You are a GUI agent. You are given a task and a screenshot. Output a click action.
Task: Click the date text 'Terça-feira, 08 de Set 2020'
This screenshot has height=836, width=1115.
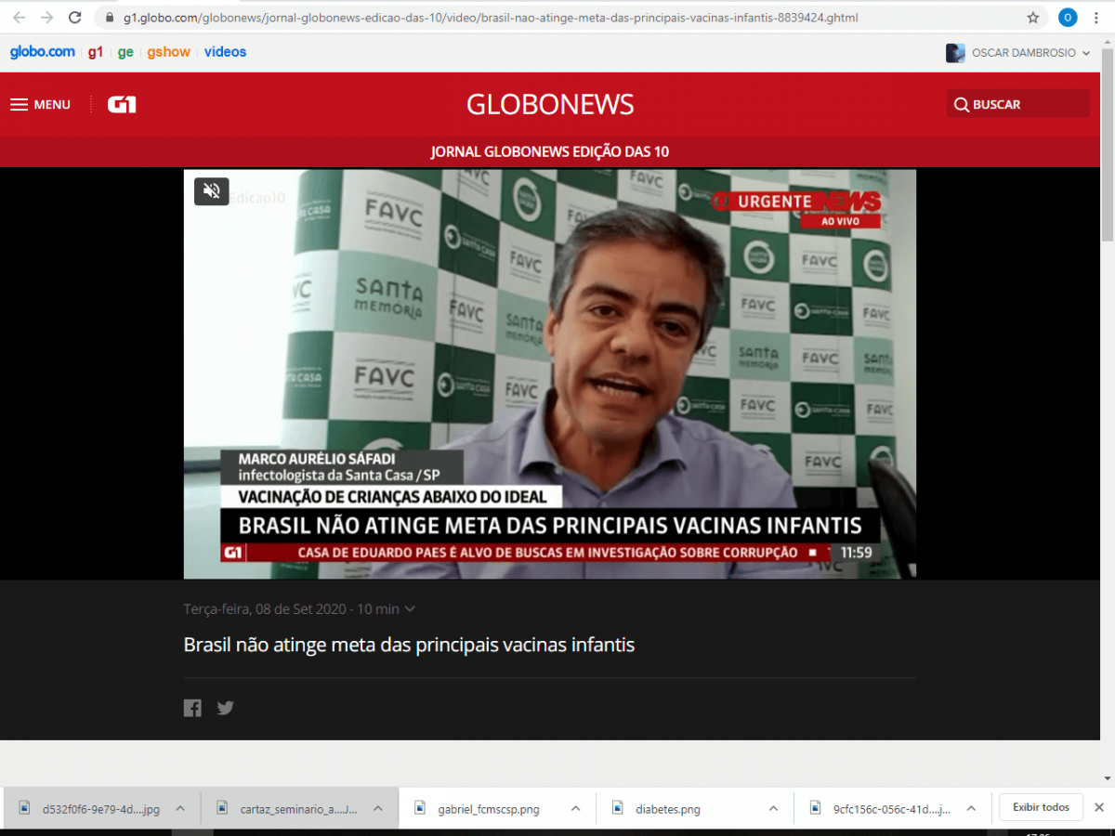[267, 609]
